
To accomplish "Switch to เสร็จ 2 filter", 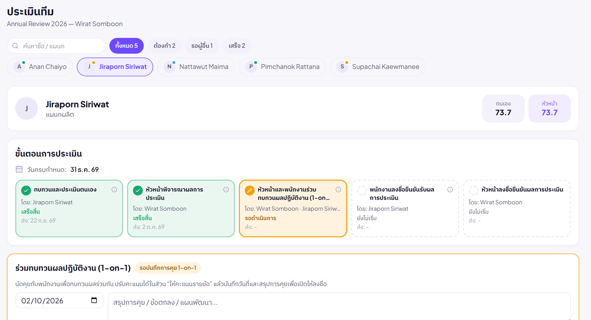I will (237, 46).
